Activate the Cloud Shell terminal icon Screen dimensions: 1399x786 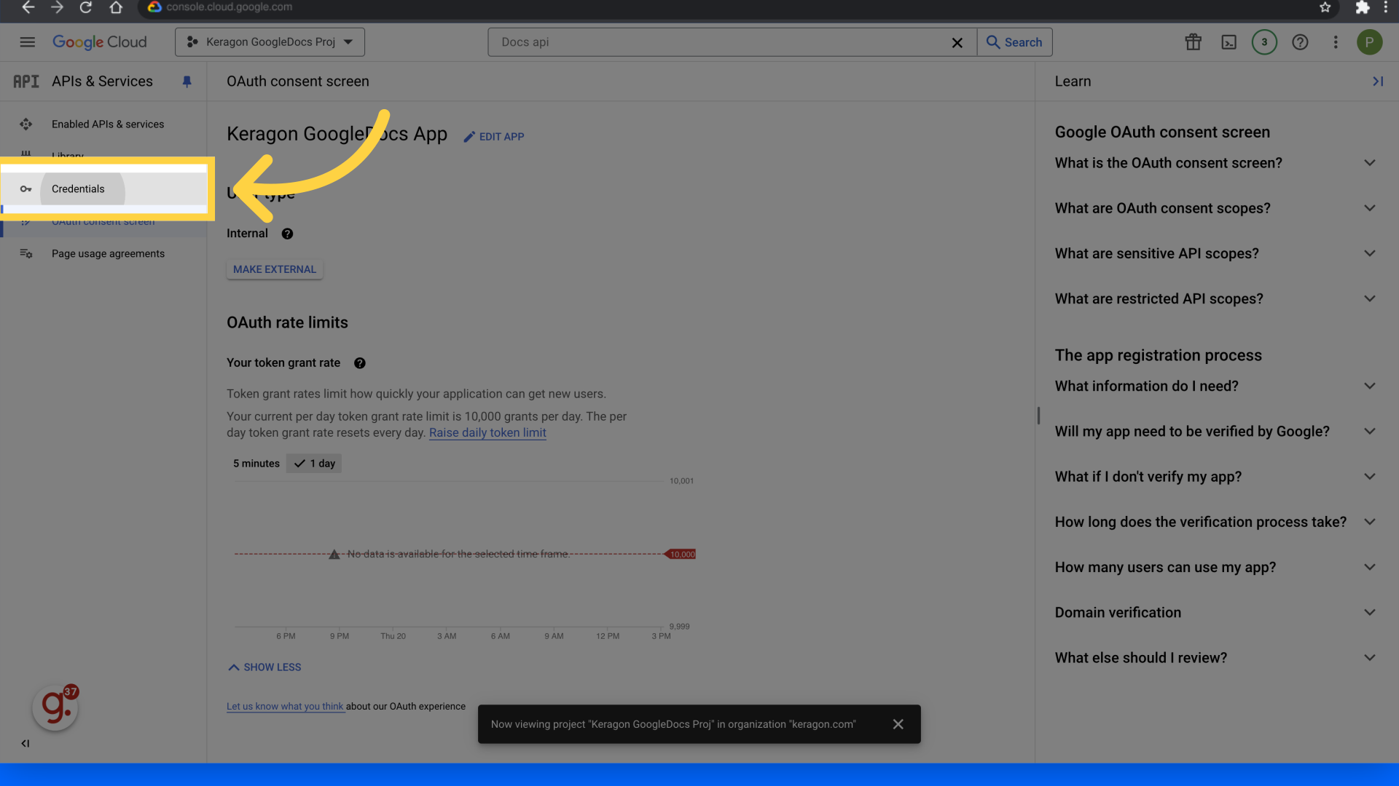1228,42
